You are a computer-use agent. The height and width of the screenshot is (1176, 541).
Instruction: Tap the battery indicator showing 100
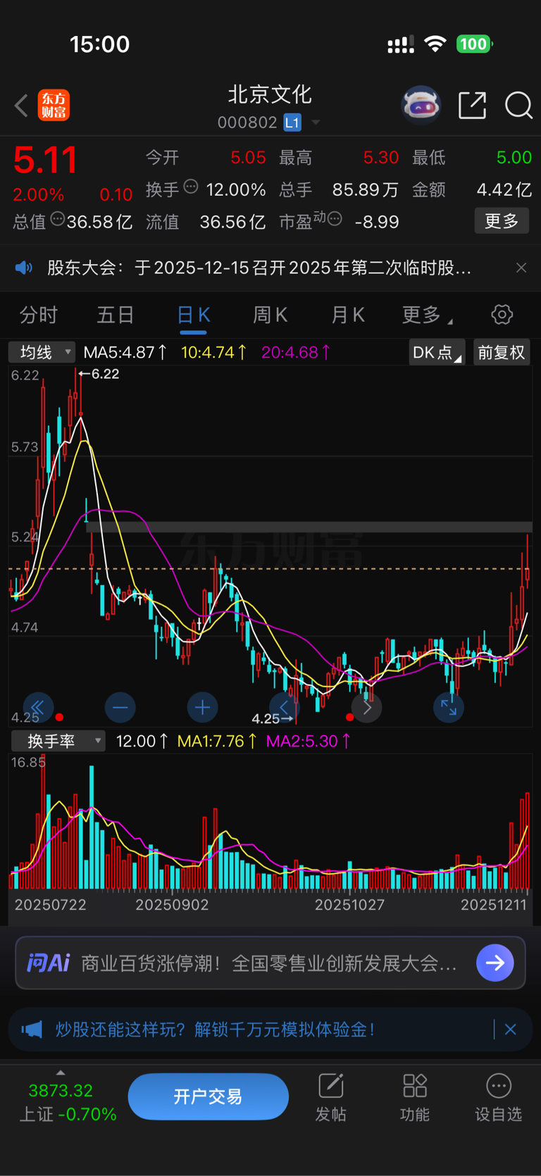coord(475,44)
